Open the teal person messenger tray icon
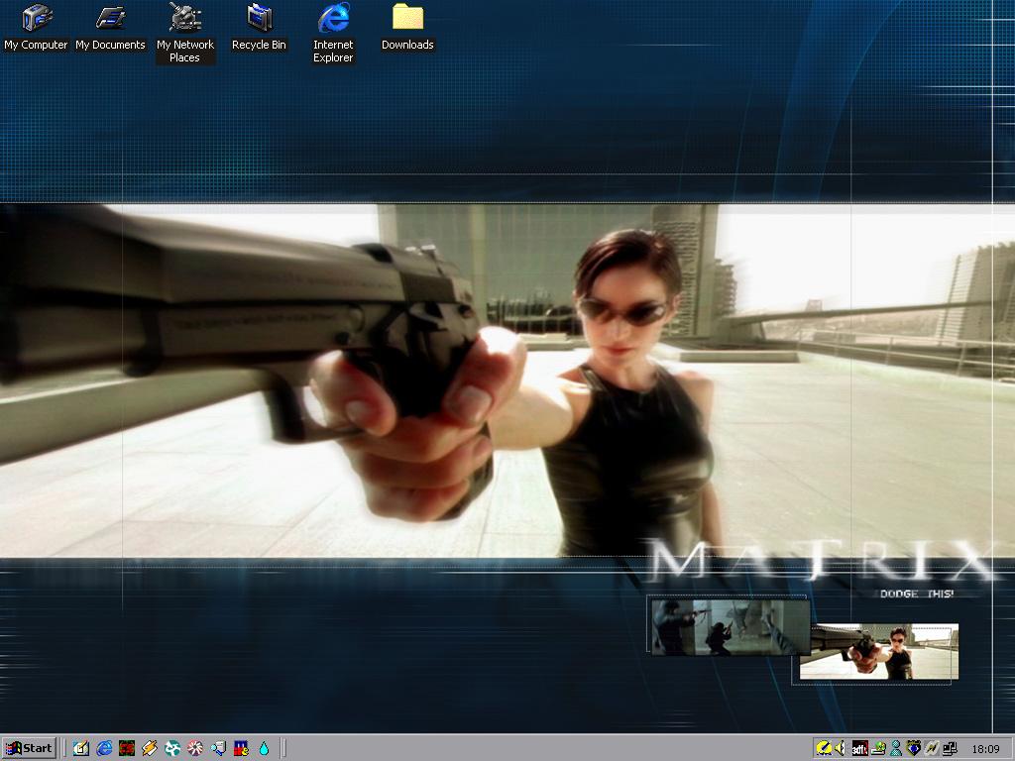This screenshot has height=761, width=1015. pos(895,748)
